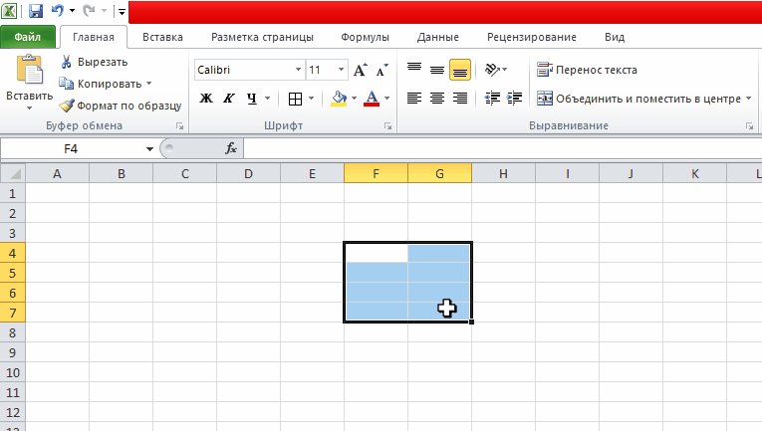Switch to the Главная tab
The image size is (762, 431).
[94, 37]
